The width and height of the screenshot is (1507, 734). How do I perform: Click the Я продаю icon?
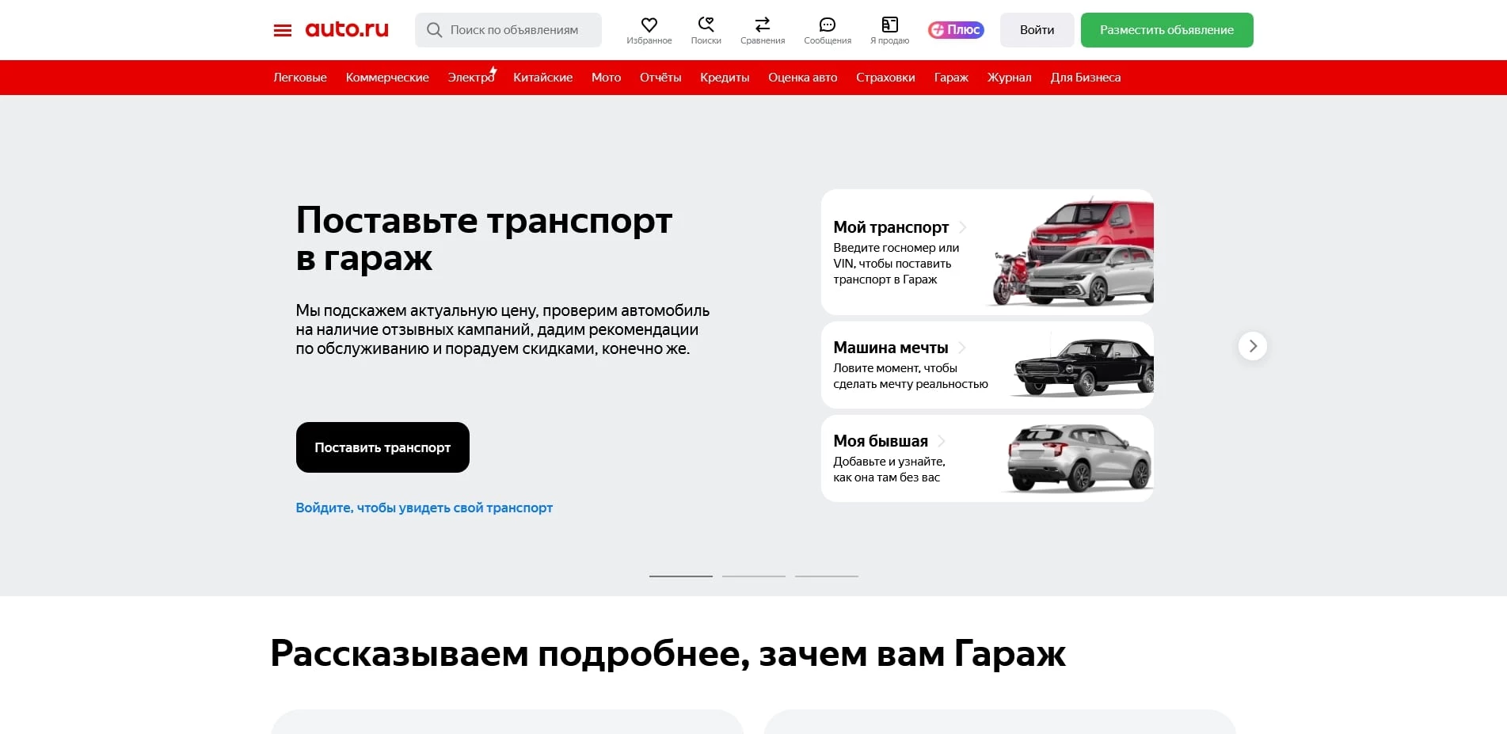[889, 24]
